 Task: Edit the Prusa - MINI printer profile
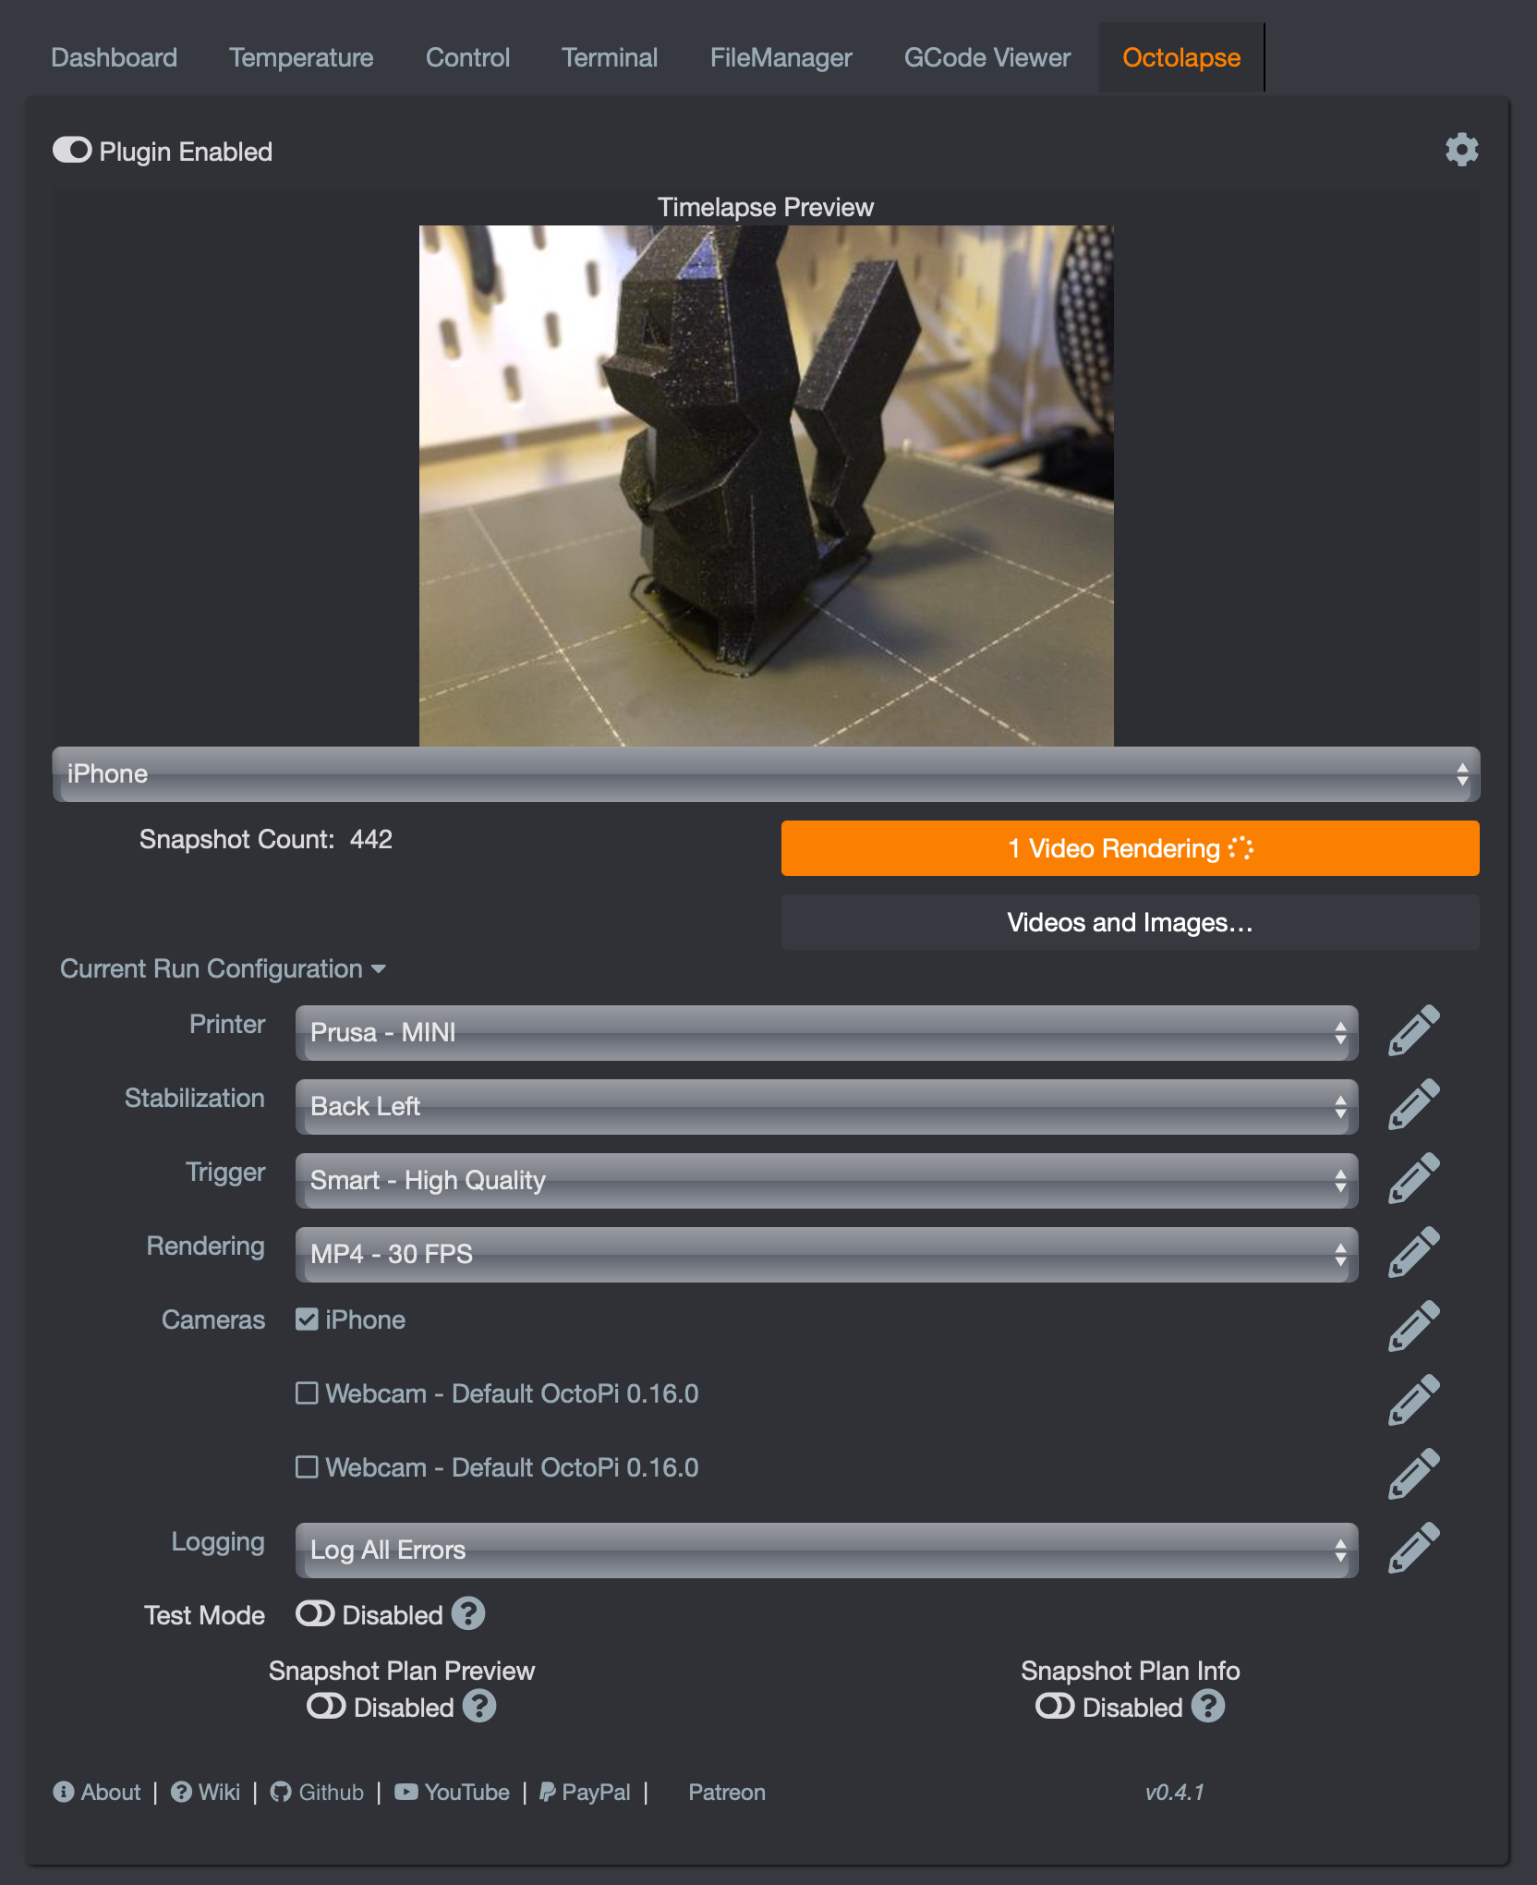(x=1413, y=1032)
